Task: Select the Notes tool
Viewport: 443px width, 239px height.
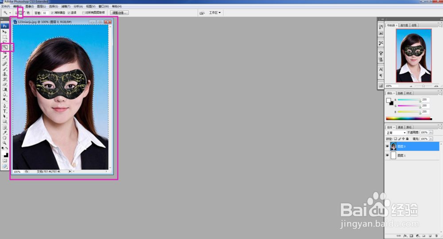Action: pos(4,128)
